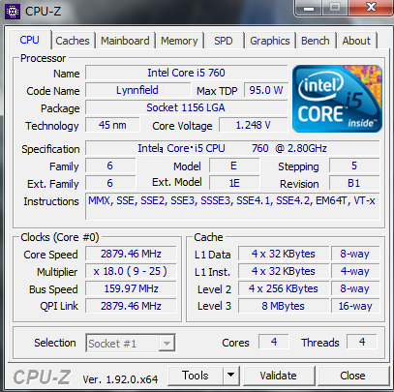This screenshot has width=394, height=392.
Task: Click the Model value 'E'
Action: (234, 166)
